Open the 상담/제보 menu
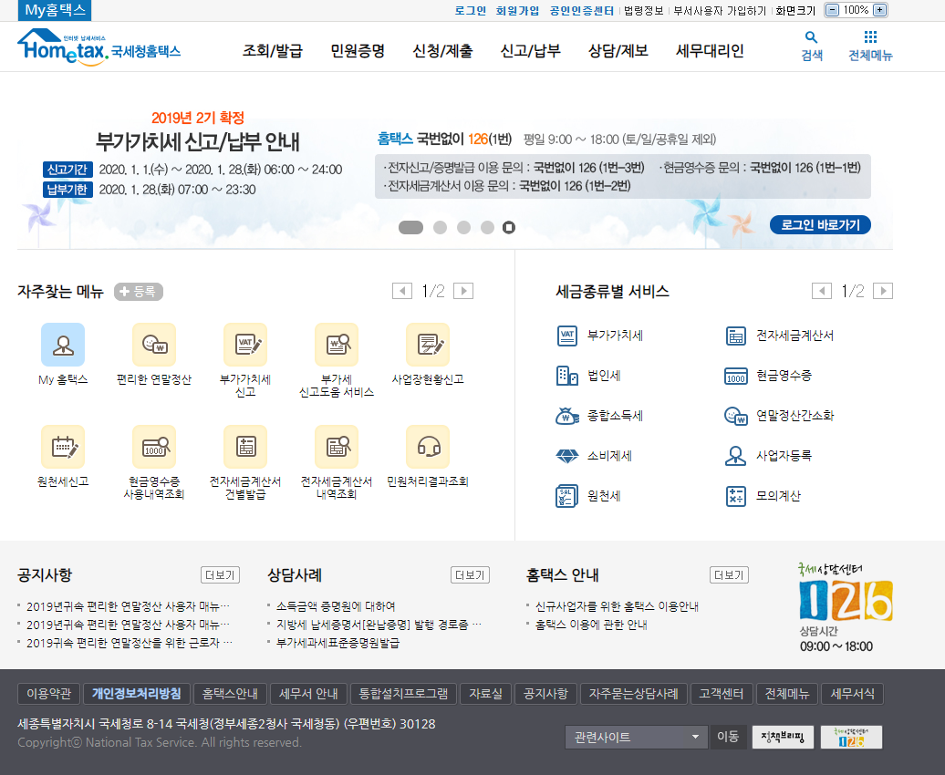This screenshot has height=775, width=945. point(618,51)
